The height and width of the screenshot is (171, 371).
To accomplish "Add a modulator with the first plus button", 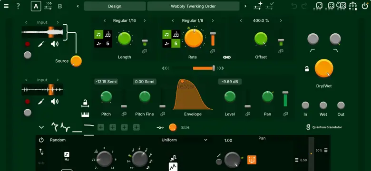I will click(x=101, y=128).
